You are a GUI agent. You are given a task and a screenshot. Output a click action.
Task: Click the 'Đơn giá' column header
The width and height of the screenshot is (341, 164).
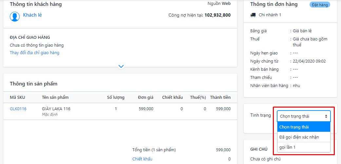click(x=145, y=97)
